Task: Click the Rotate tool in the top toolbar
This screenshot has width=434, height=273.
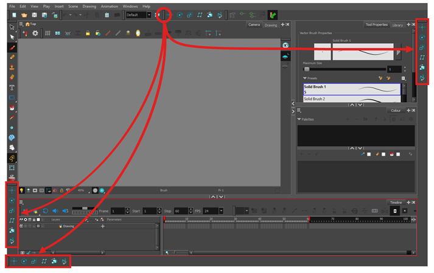Action: pos(180,15)
